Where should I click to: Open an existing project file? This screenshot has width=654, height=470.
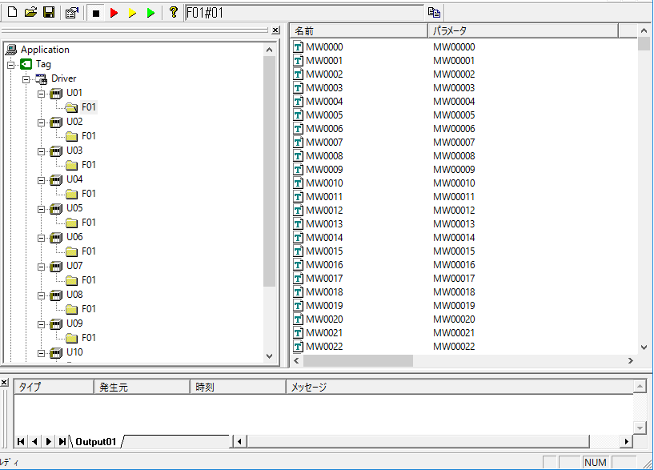30,12
